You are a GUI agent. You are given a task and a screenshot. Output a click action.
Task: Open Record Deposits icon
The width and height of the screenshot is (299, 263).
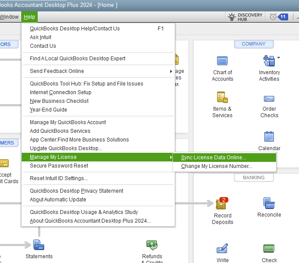point(222,204)
